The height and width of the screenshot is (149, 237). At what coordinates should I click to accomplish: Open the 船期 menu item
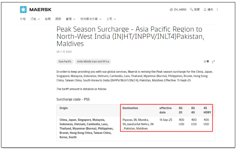[x=48, y=19]
